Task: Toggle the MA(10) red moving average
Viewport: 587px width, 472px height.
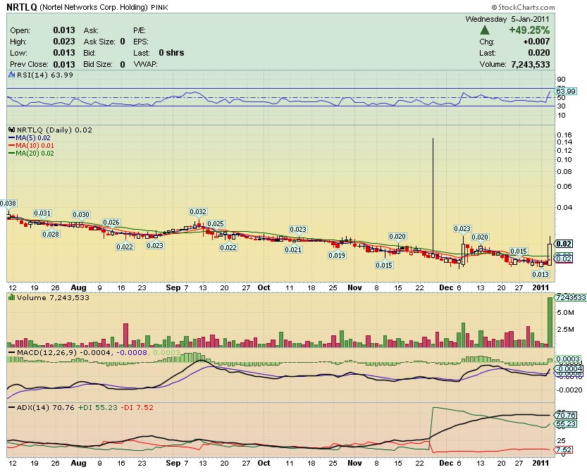Action: 31,147
